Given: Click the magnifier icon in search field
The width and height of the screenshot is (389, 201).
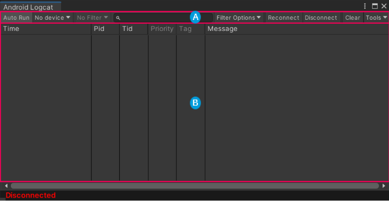Looking at the screenshot, I should click(119, 18).
